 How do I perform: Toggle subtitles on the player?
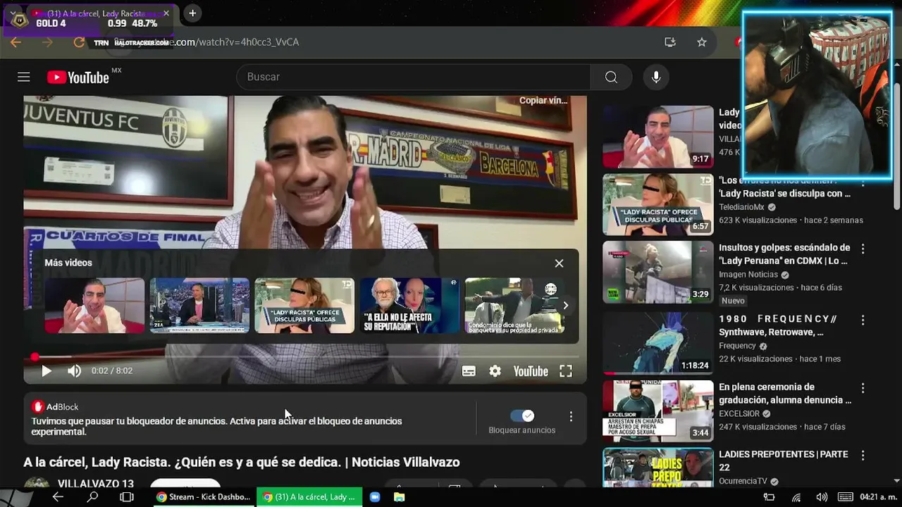pos(469,371)
